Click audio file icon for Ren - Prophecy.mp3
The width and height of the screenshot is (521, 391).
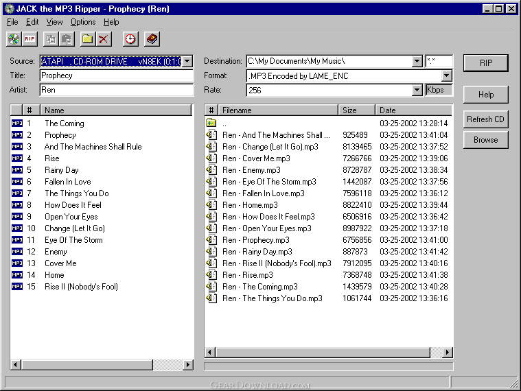click(x=211, y=239)
